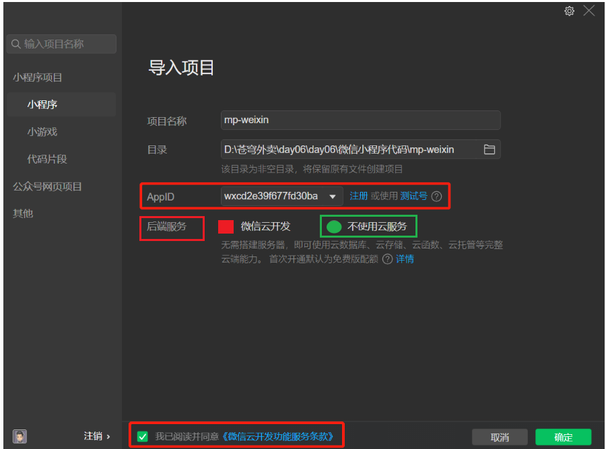Screen dimensions: 606x449
Task: Click the 取消 button
Action: [x=500, y=438]
